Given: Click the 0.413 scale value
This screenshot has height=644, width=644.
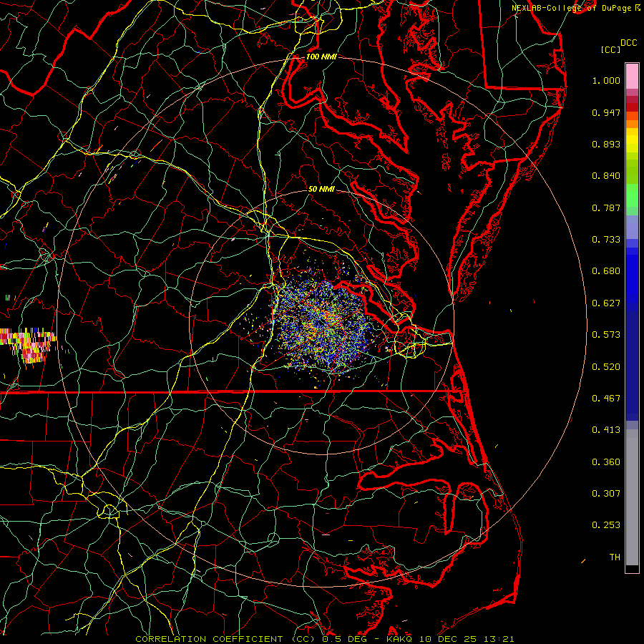Looking at the screenshot, I should [606, 430].
